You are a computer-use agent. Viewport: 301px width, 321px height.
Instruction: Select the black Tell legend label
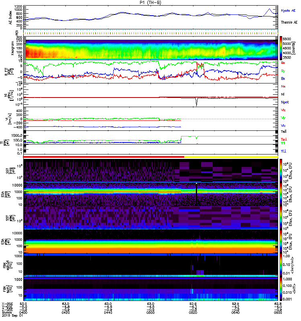tap(284, 132)
